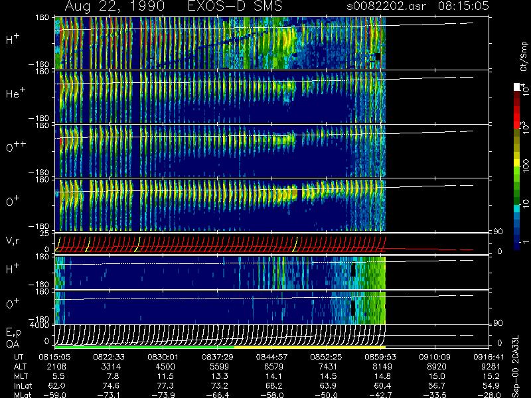Select InLat value '62.0'
This screenshot has width=531, height=398.
[x=57, y=385]
